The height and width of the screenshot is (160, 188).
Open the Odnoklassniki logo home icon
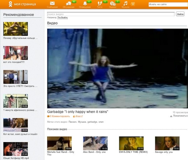10,4
